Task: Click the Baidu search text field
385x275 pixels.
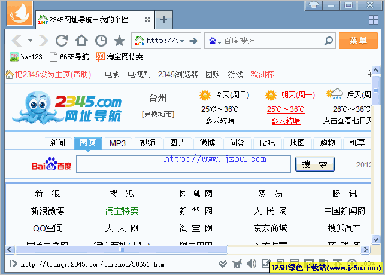Action: pyautogui.click(x=183, y=164)
